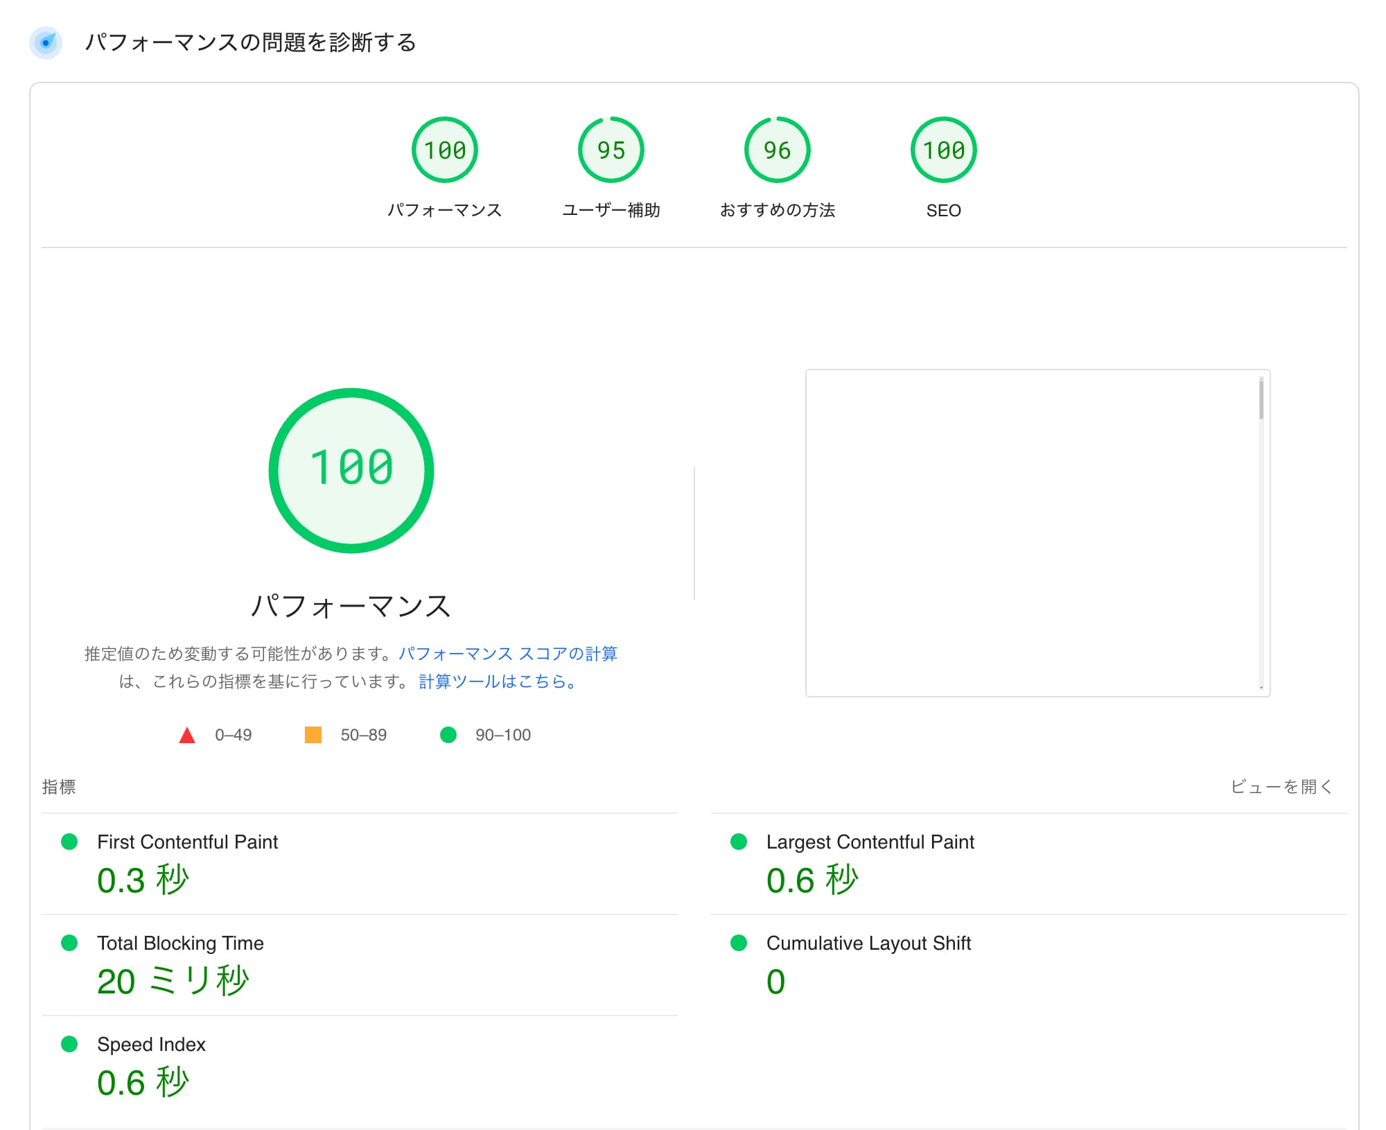Click the パフォーマンスの問題を診断する heading

click(x=250, y=42)
